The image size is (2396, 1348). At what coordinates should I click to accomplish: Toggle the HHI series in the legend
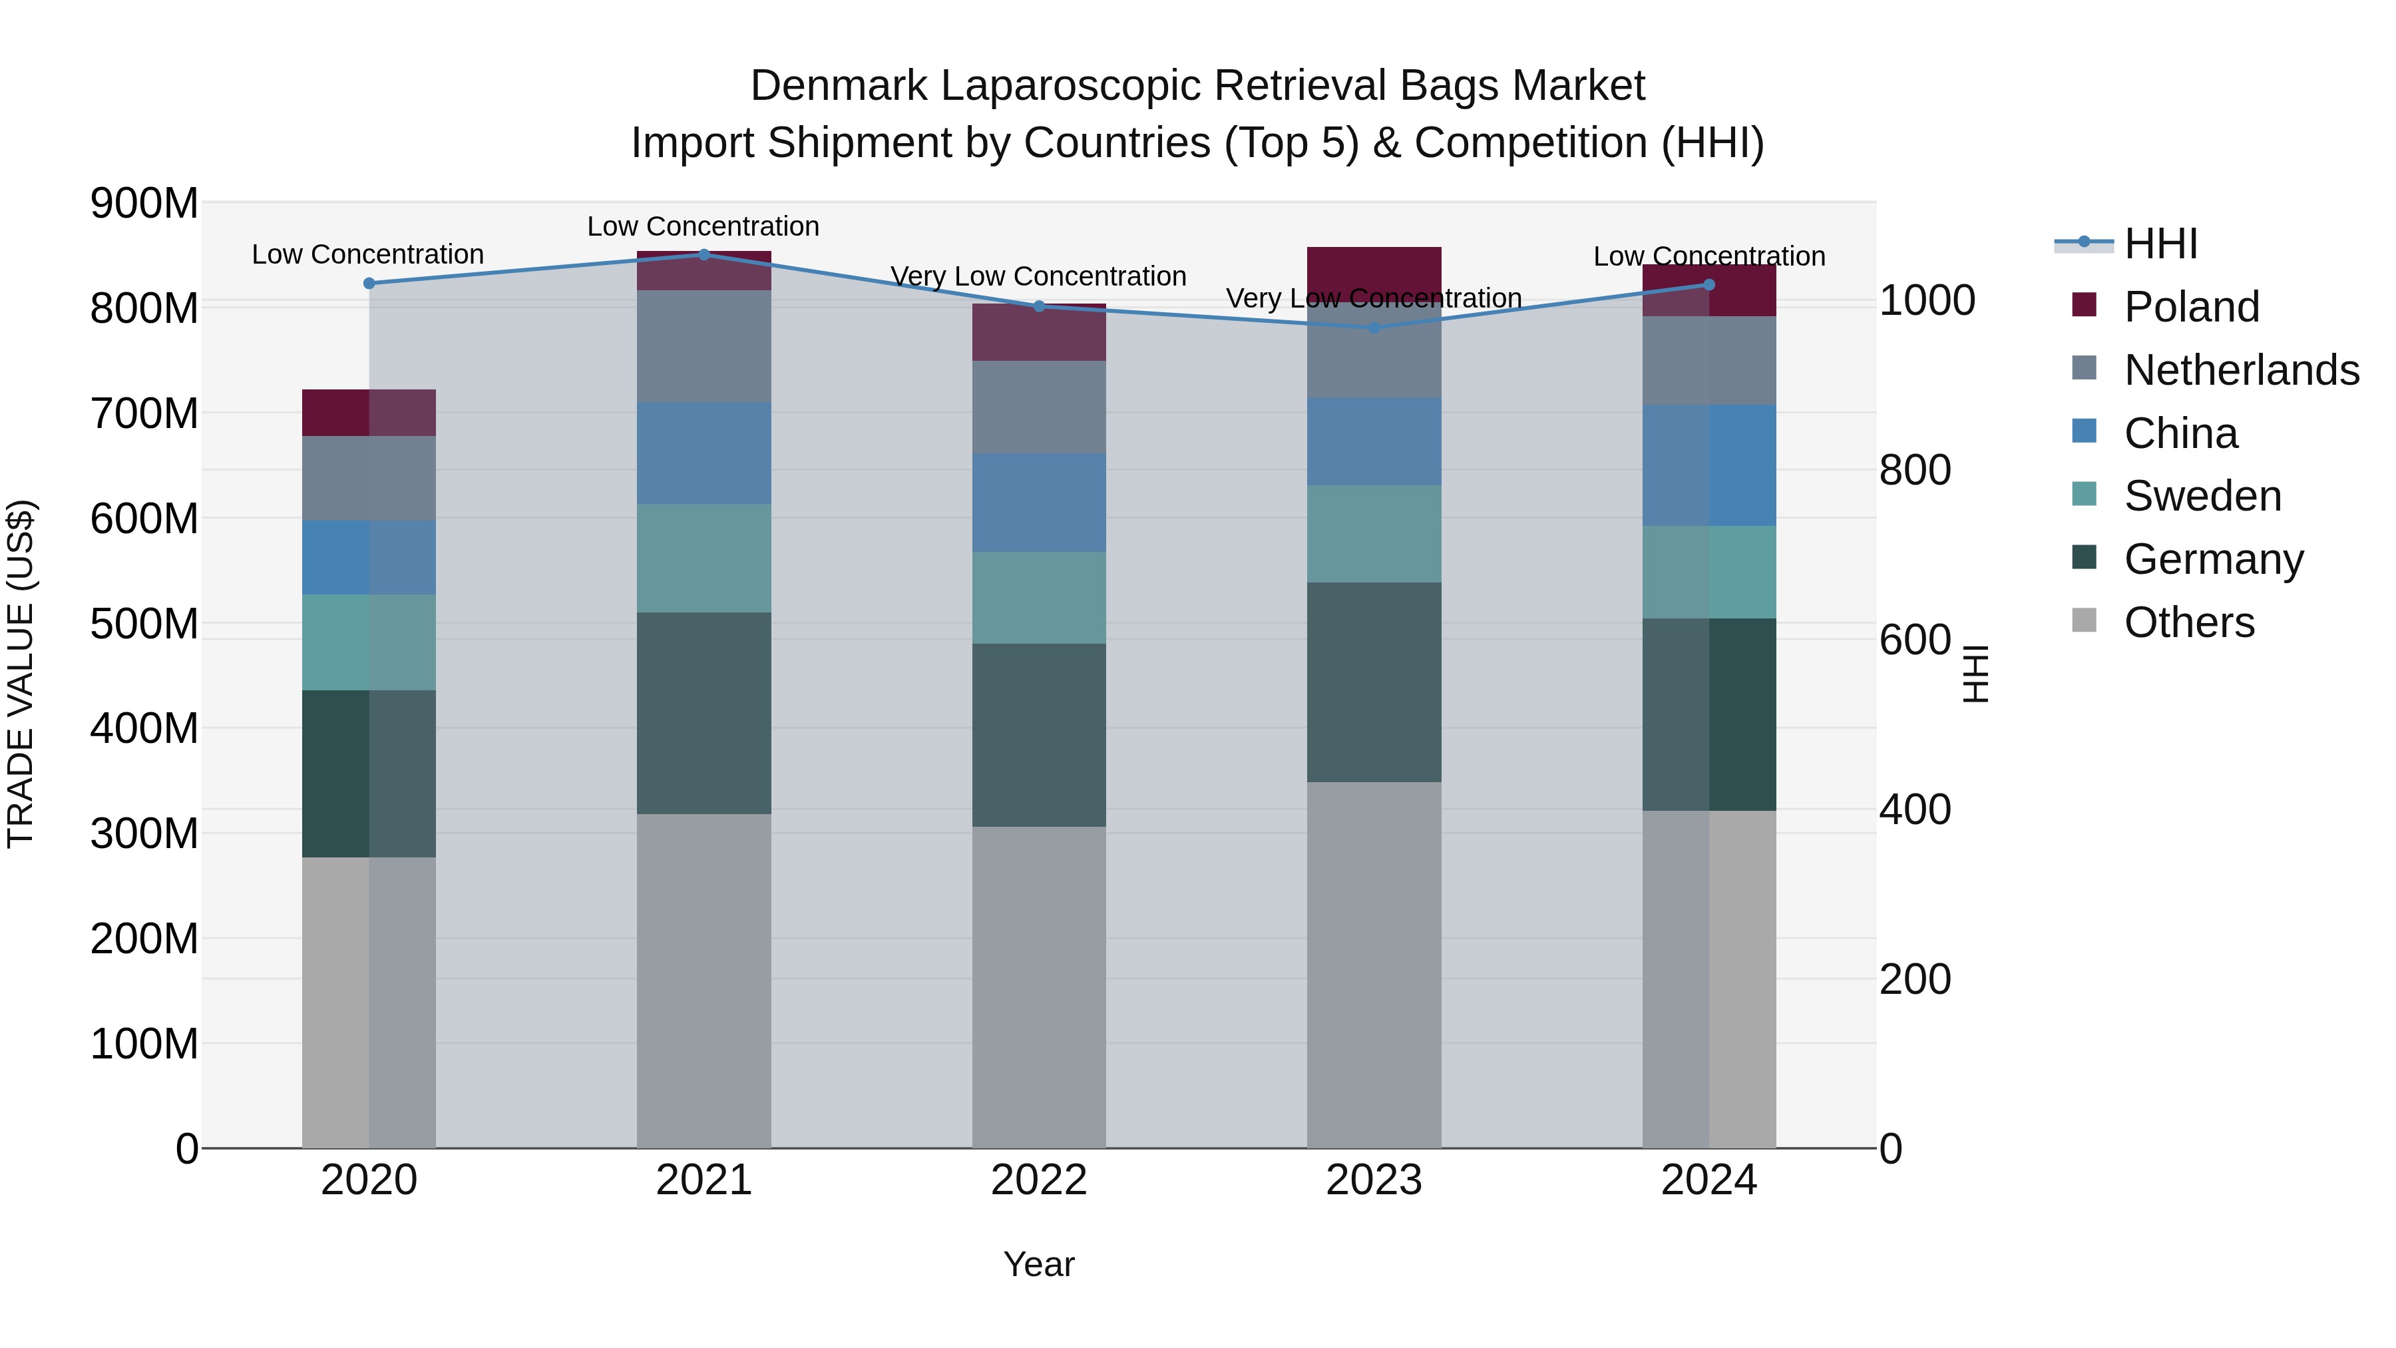click(2126, 244)
